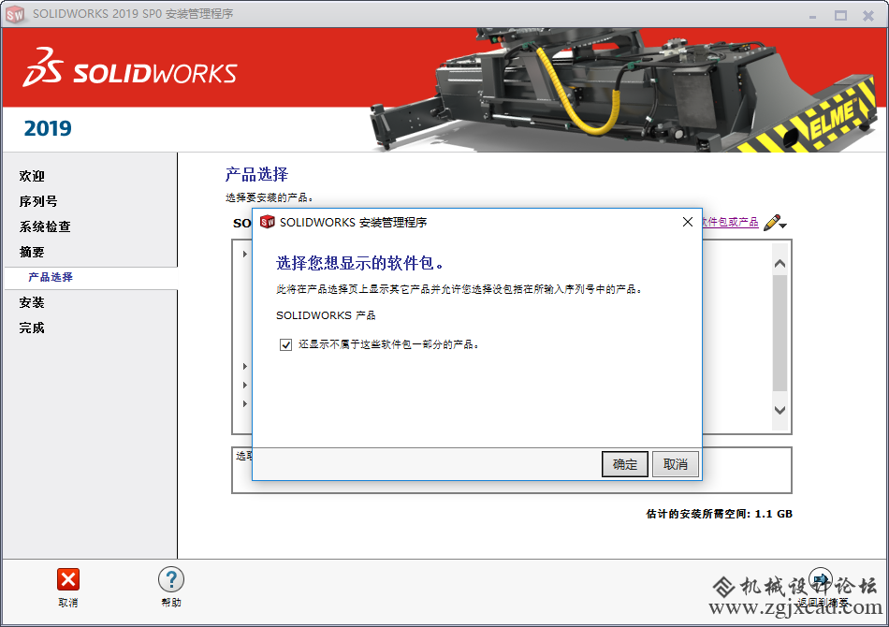Screen dimensions: 889x627
Task: Click the 软件包或产品 link
Action: tap(730, 222)
